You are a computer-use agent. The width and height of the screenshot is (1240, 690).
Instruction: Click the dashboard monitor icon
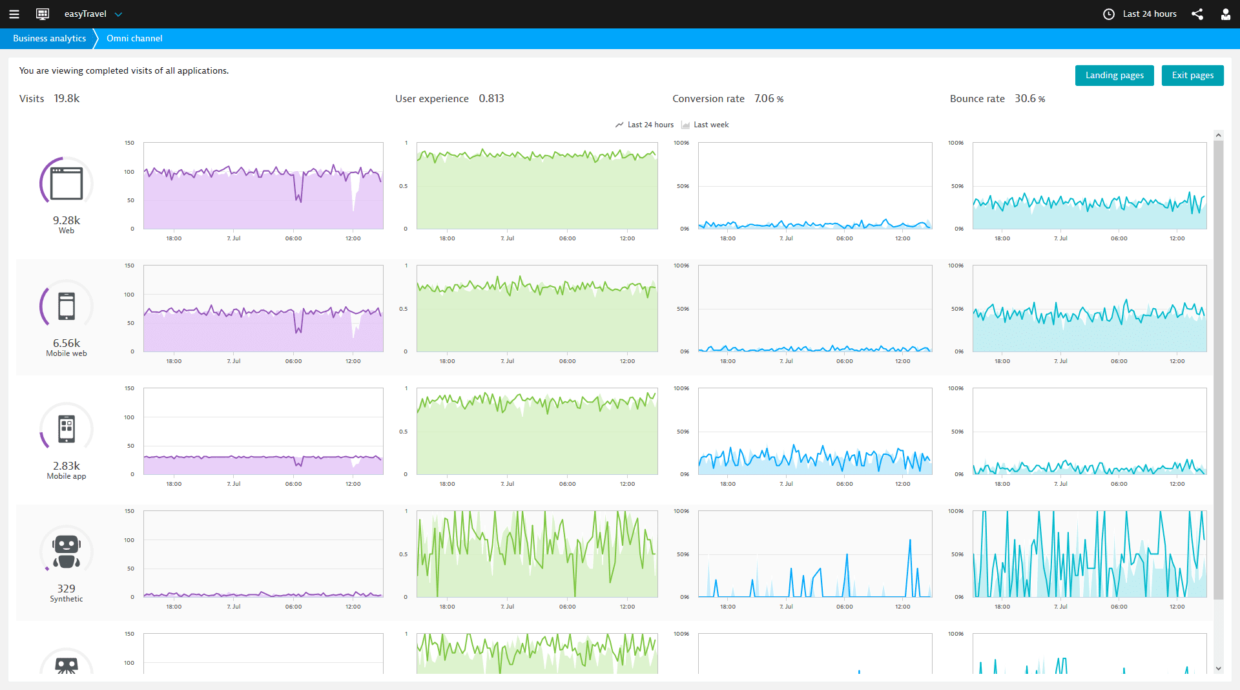[x=43, y=14]
